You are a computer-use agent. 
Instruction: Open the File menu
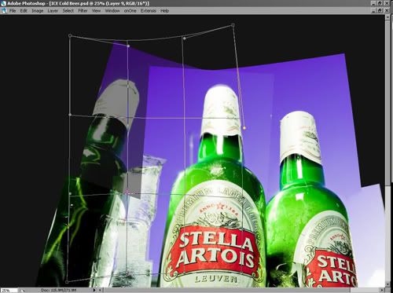13,11
